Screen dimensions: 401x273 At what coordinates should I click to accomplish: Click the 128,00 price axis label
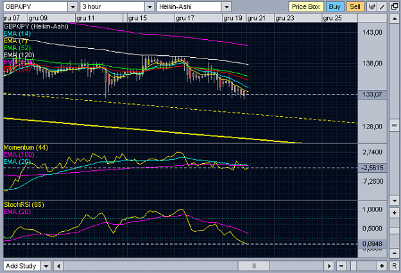coord(372,127)
